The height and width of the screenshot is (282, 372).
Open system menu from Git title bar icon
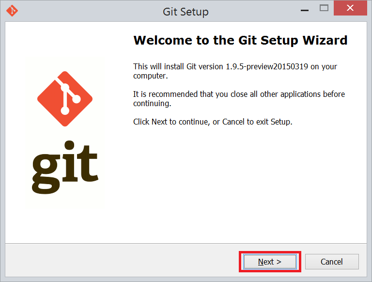pyautogui.click(x=13, y=11)
